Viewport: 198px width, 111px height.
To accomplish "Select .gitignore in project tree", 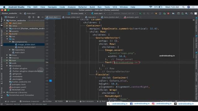I will pyautogui.click(x=17, y=74).
